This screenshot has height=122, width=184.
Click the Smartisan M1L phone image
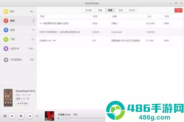pos(8,98)
